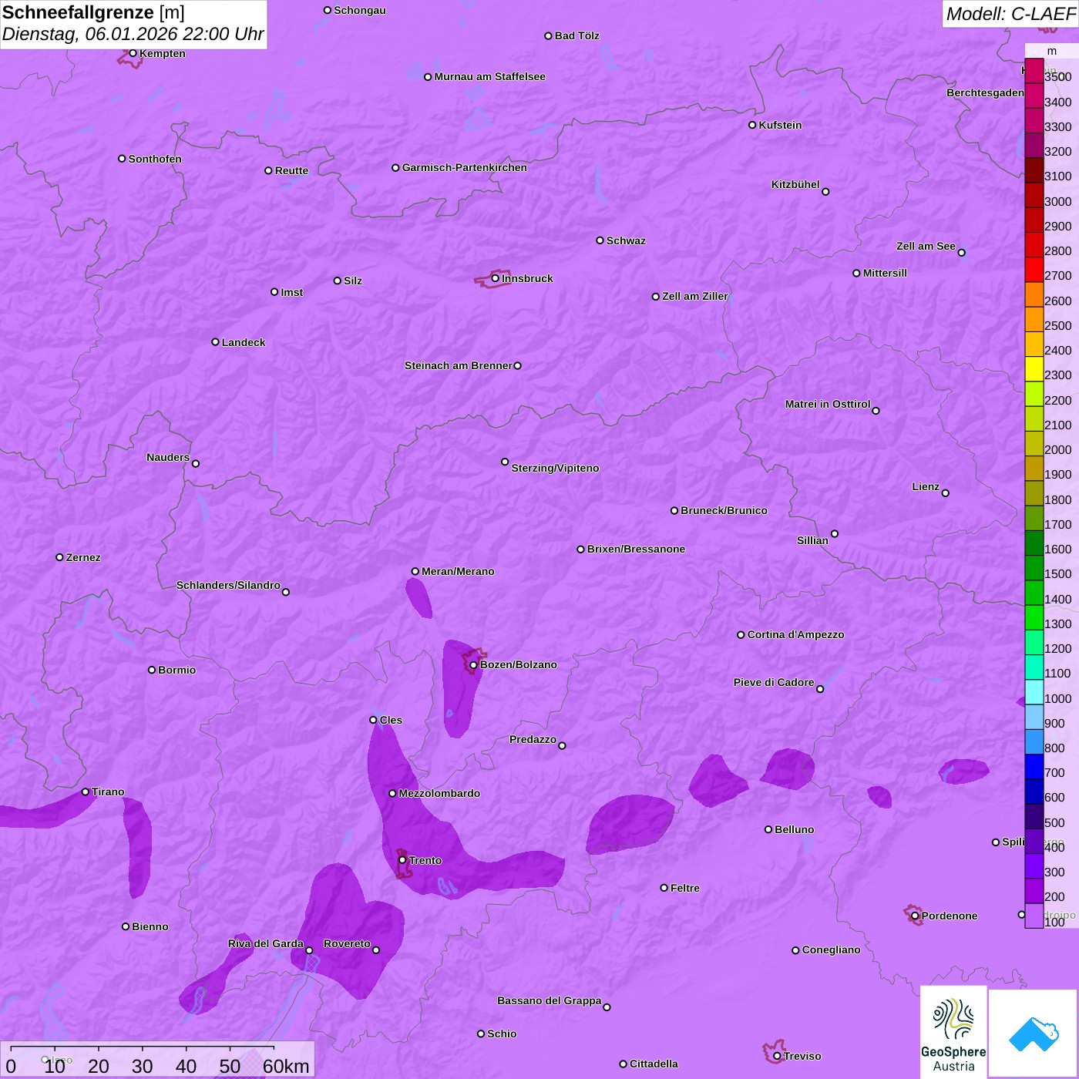1079x1079 pixels.
Task: Click the 'Garmisch-Partenkirchen' label
Action: [x=465, y=167]
